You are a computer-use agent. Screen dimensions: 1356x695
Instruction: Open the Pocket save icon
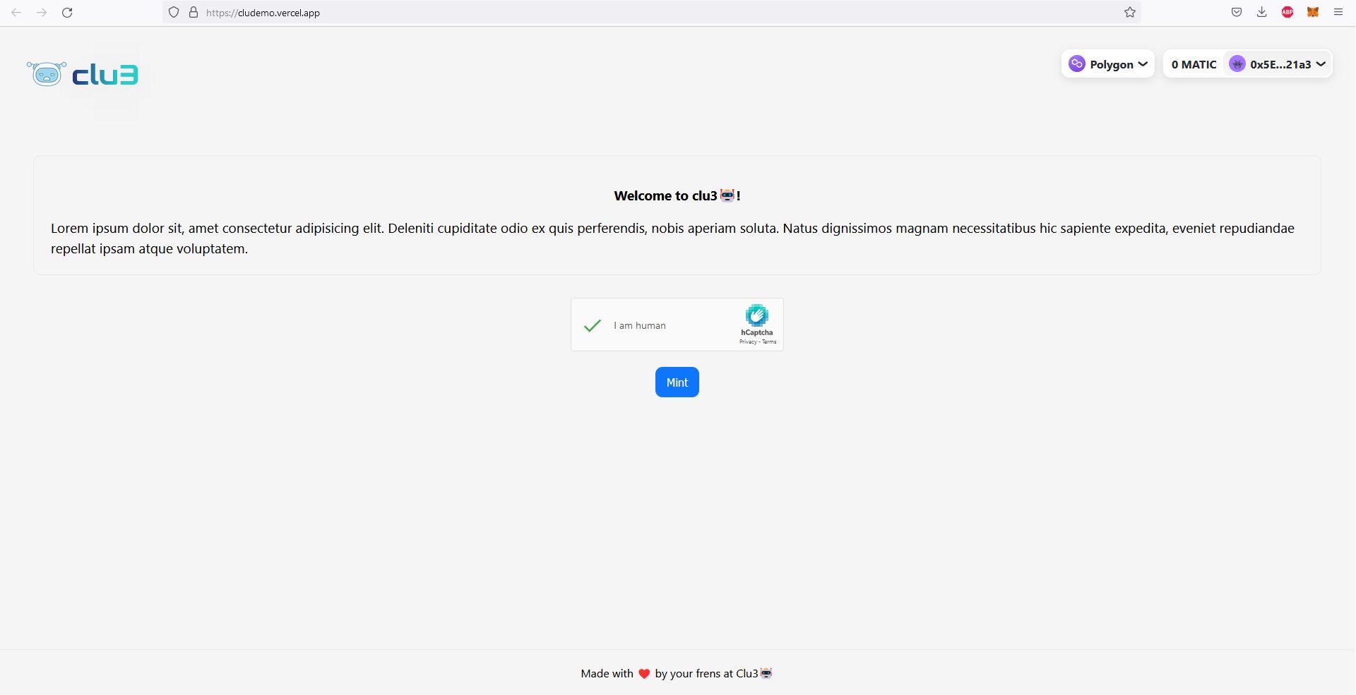point(1237,12)
